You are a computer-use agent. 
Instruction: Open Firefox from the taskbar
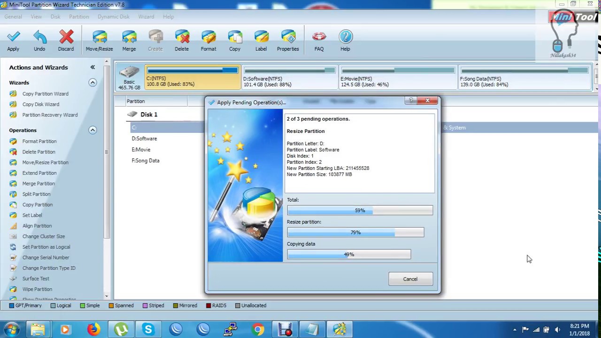tap(93, 330)
